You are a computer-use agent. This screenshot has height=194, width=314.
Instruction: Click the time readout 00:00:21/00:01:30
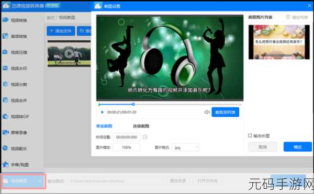click(x=122, y=112)
